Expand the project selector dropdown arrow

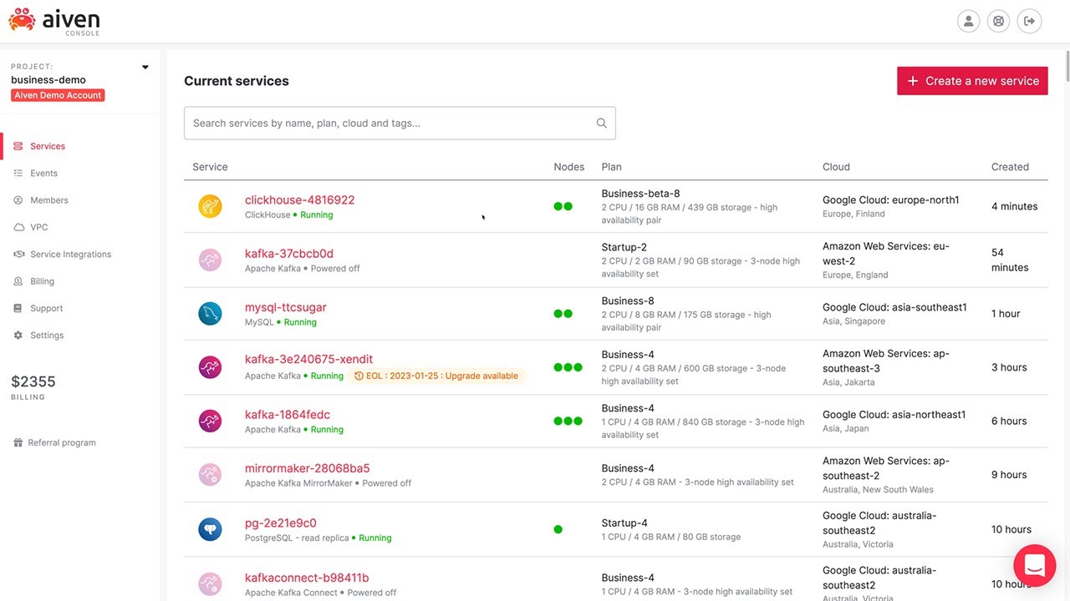coord(145,67)
